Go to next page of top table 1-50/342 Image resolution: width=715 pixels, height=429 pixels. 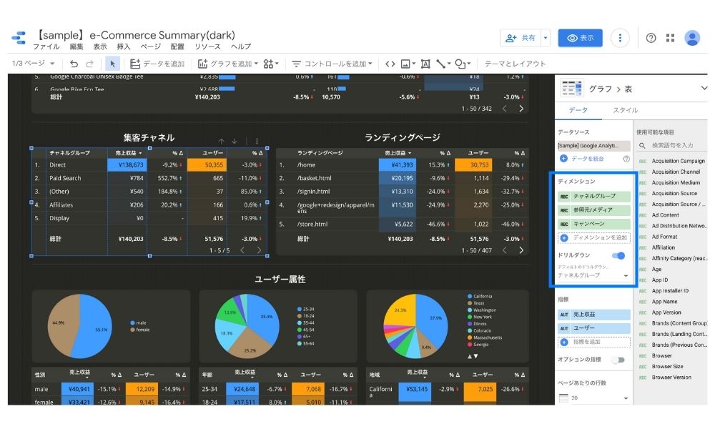[521, 109]
